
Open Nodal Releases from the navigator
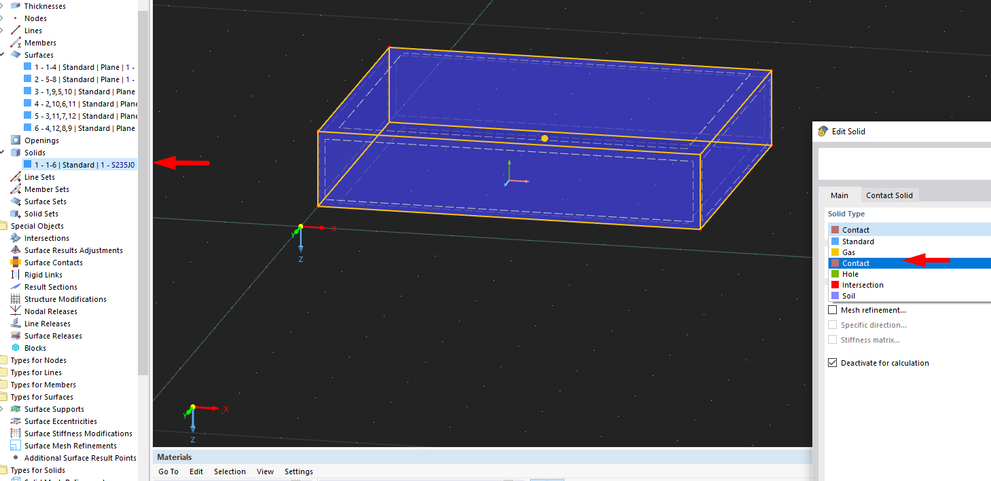tap(16, 311)
